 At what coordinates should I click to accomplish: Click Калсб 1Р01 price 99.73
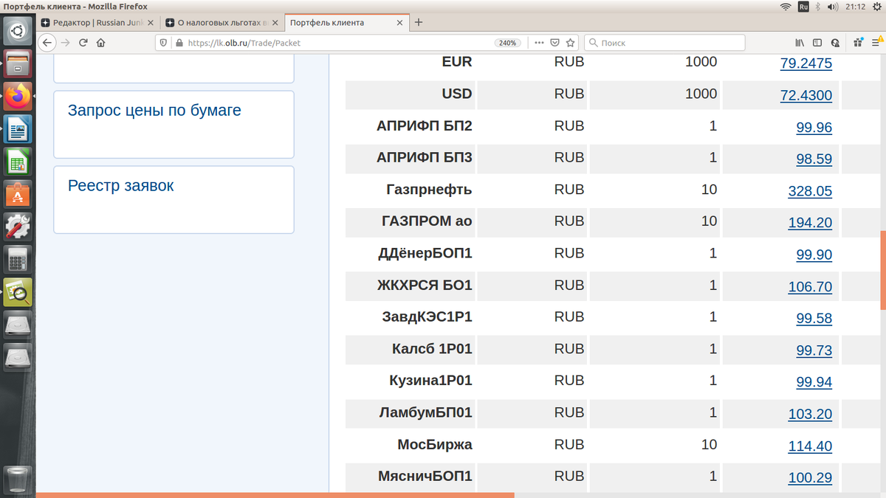point(814,350)
